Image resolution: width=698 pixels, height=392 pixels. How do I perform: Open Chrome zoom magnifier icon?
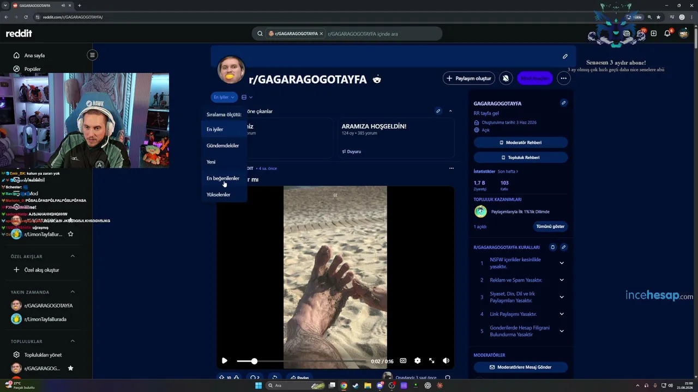pos(649,17)
